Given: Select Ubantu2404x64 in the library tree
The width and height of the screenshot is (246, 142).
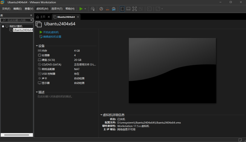Looking at the screenshot, I should tap(23, 30).
